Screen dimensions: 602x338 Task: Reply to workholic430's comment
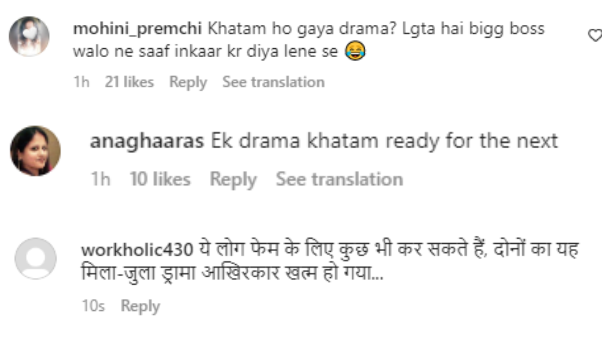pos(140,306)
